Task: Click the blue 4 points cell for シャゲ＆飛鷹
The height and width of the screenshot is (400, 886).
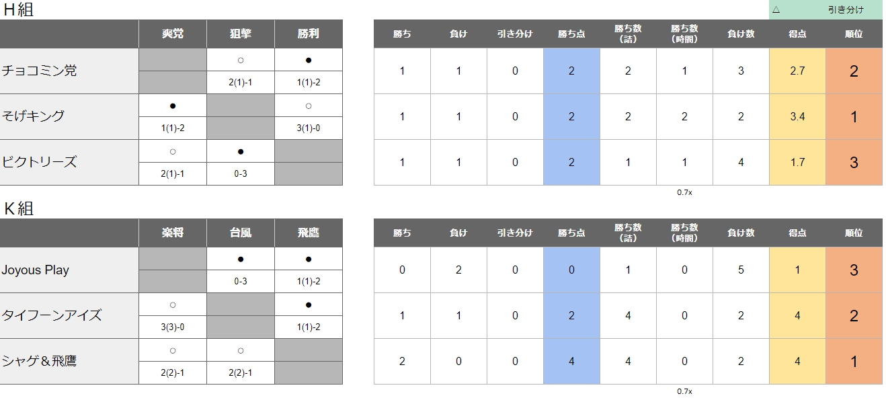Action: [x=571, y=361]
